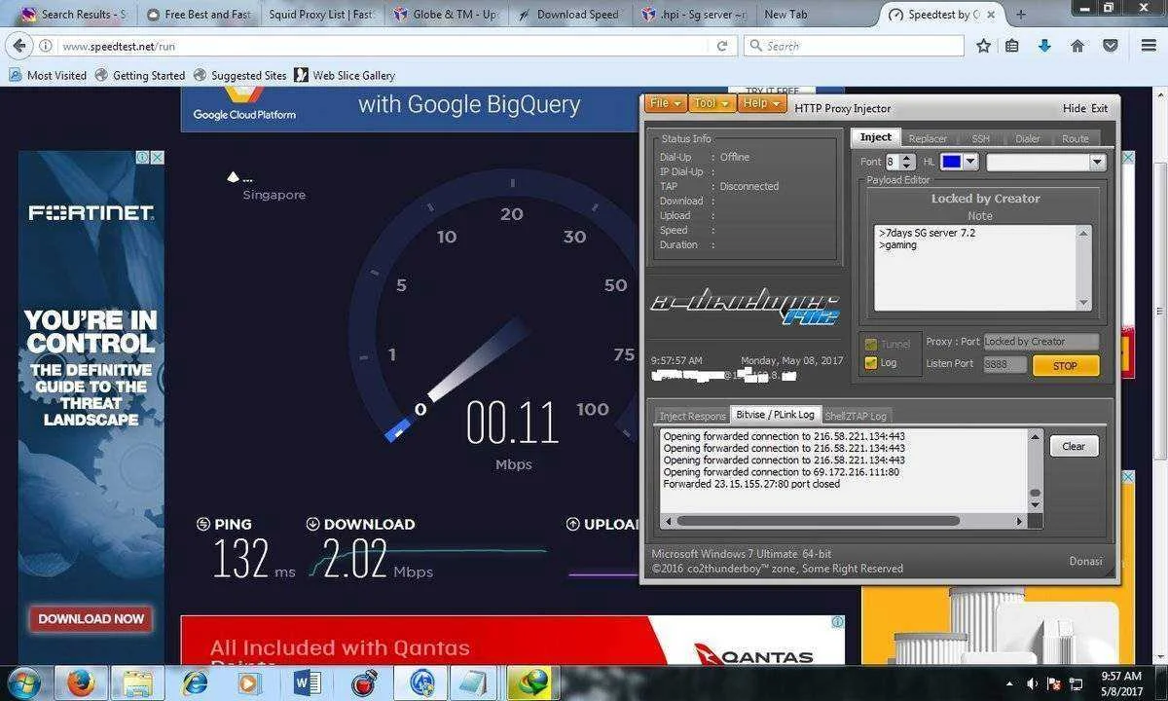The image size is (1168, 701).
Task: Click the Action Center flag tray icon
Action: (1054, 683)
